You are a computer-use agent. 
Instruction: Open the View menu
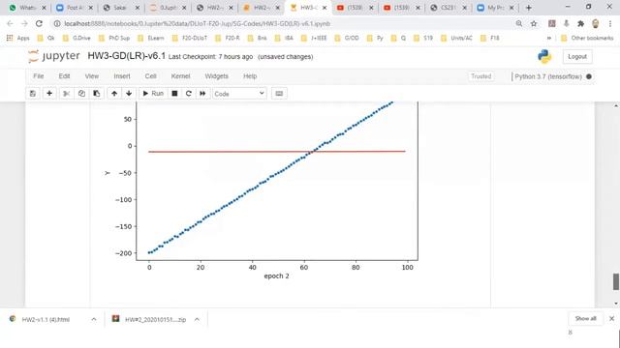[92, 76]
